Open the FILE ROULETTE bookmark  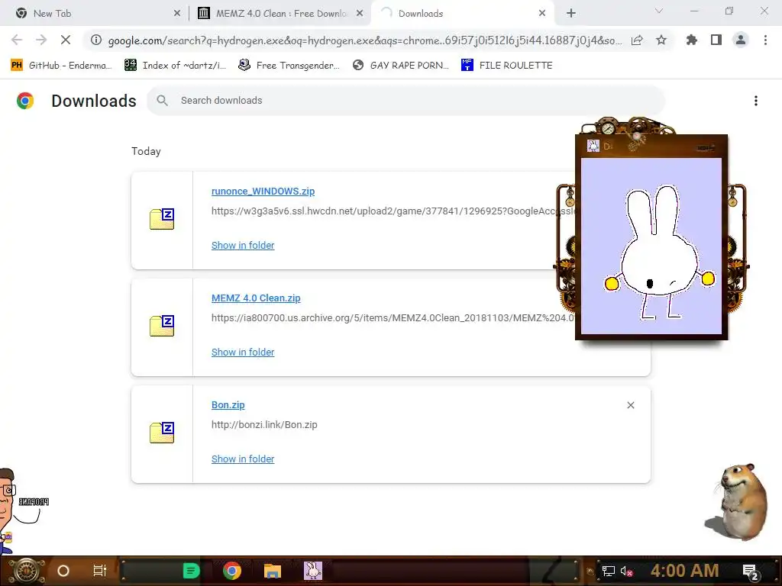(507, 66)
